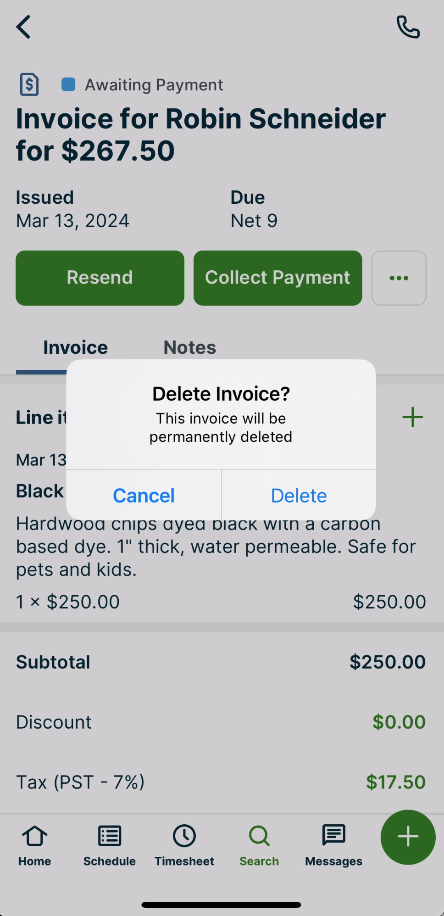Tap the round green create button
The height and width of the screenshot is (916, 444).
[x=408, y=837]
